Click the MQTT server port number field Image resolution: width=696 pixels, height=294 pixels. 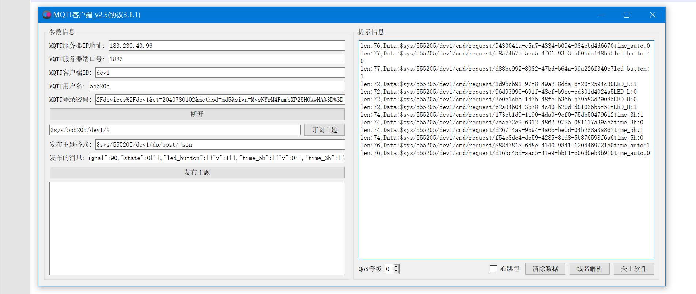pyautogui.click(x=227, y=59)
